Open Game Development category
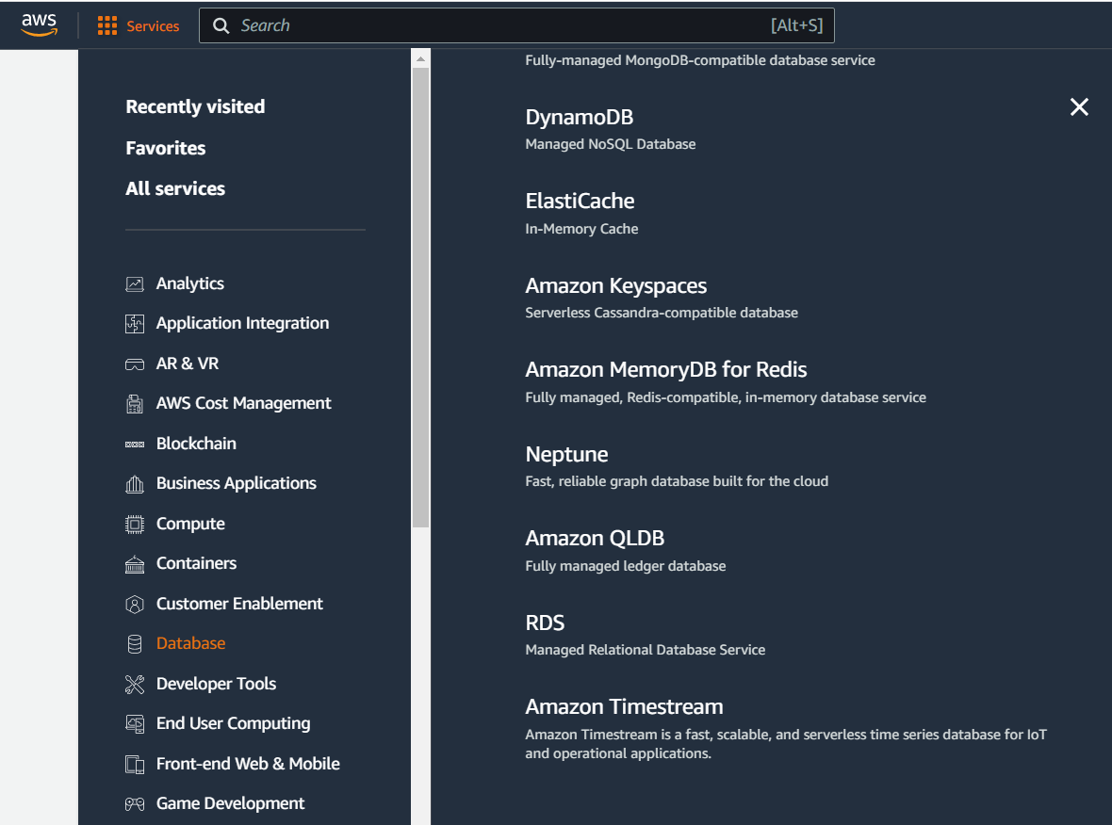Viewport: 1112px width, 825px height. point(230,803)
